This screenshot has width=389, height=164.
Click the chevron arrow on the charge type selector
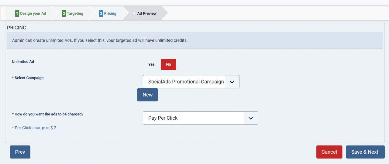(x=251, y=118)
